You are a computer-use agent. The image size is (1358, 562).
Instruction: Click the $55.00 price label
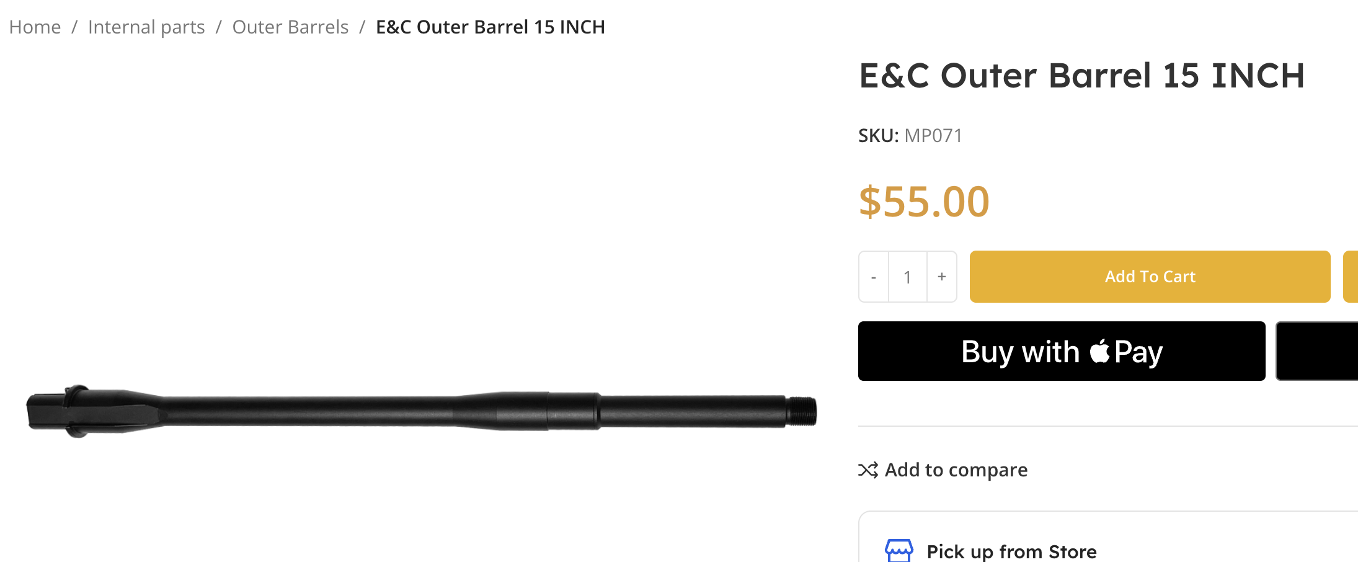tap(924, 202)
